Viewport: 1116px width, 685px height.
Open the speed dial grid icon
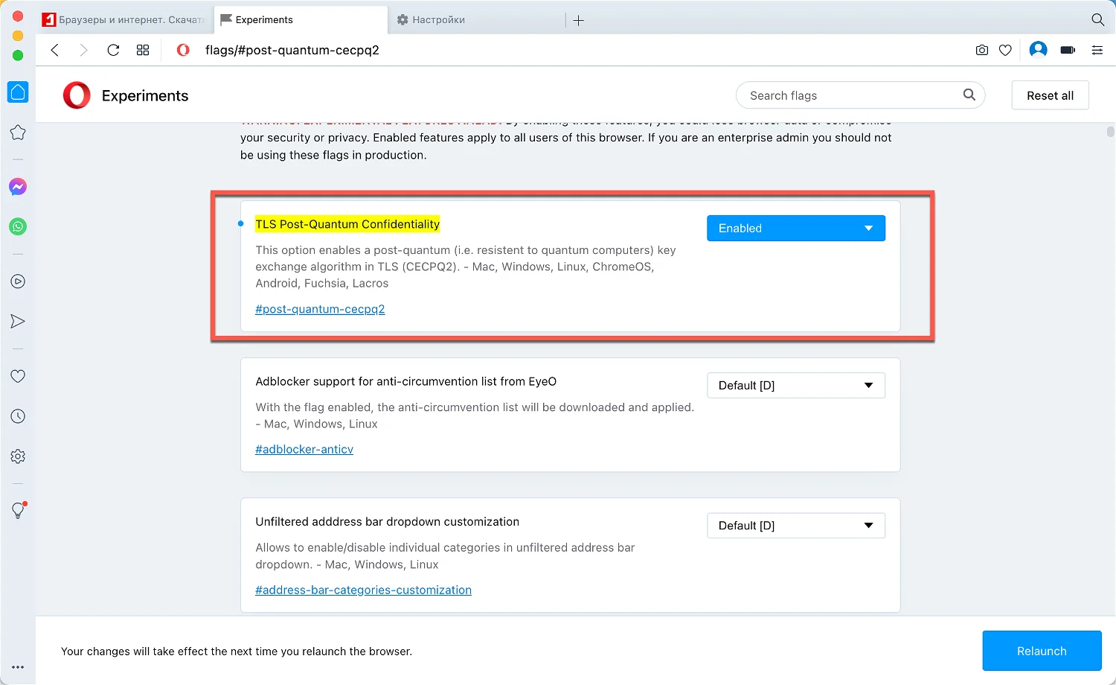pyautogui.click(x=143, y=50)
